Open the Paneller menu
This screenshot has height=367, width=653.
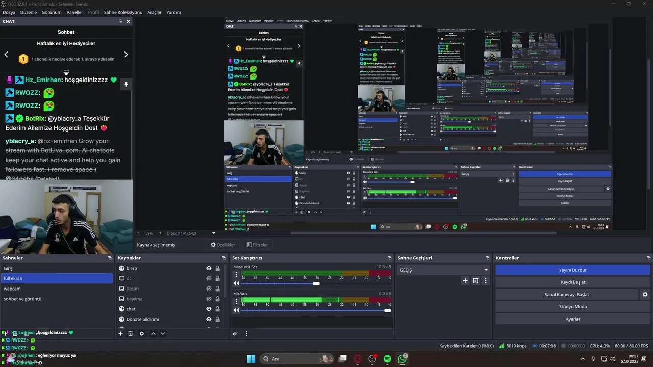(x=75, y=12)
